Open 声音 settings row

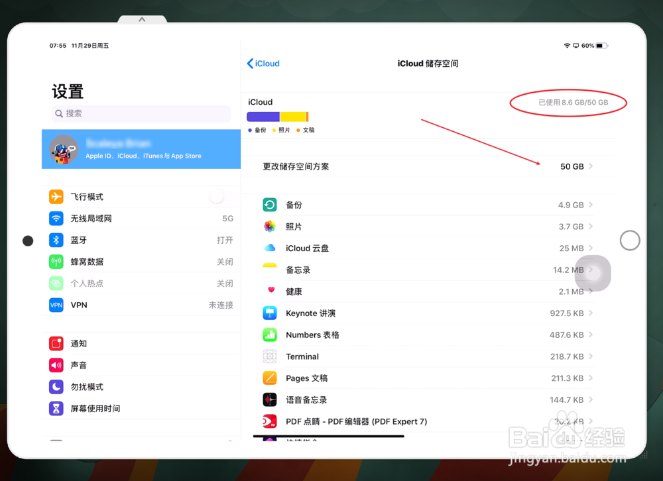tap(141, 365)
